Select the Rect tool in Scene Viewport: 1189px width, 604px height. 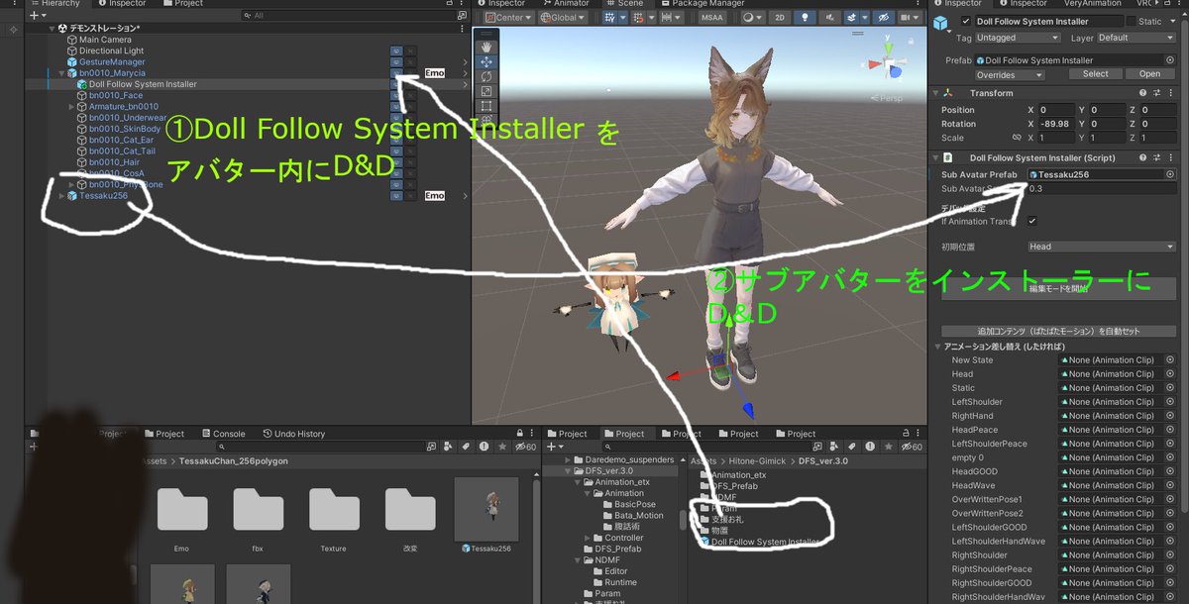[x=486, y=105]
